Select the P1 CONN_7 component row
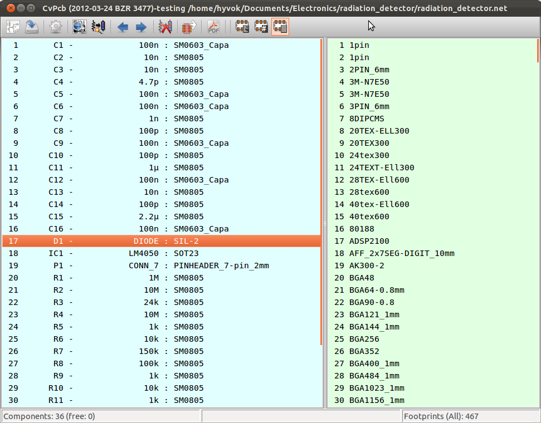 162,265
